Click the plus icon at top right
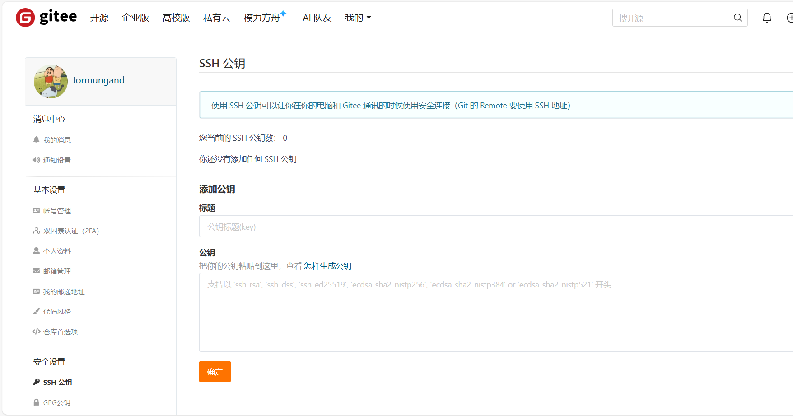This screenshot has height=416, width=793. click(790, 18)
